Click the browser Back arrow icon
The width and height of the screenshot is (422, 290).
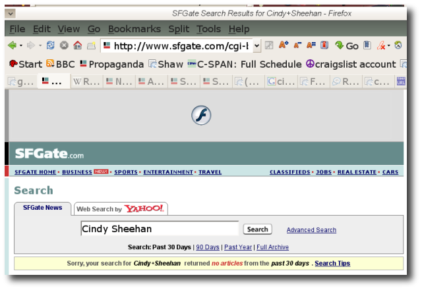click(x=12, y=45)
